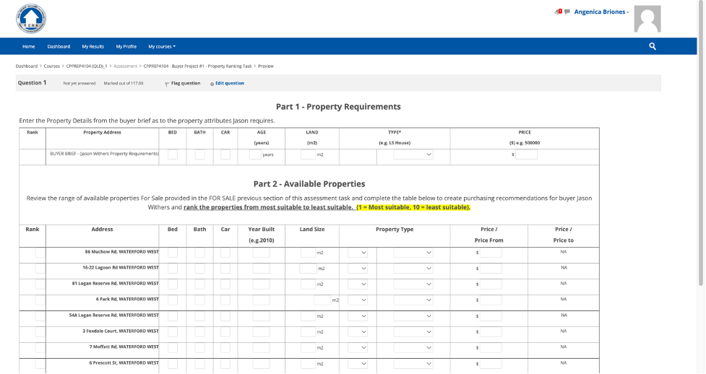Open the messages speech bubble icon
Image resolution: width=706 pixels, height=374 pixels.
[567, 12]
